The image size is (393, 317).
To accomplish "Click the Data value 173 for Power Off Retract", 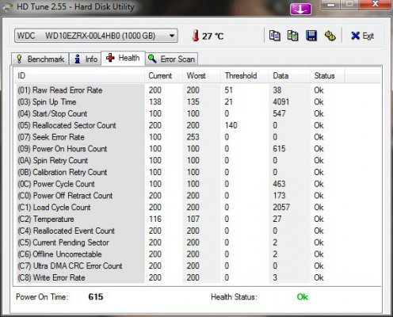I will coord(279,196).
